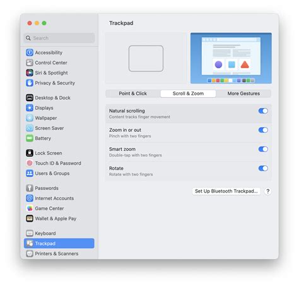Focus the Search field

[x=59, y=38]
